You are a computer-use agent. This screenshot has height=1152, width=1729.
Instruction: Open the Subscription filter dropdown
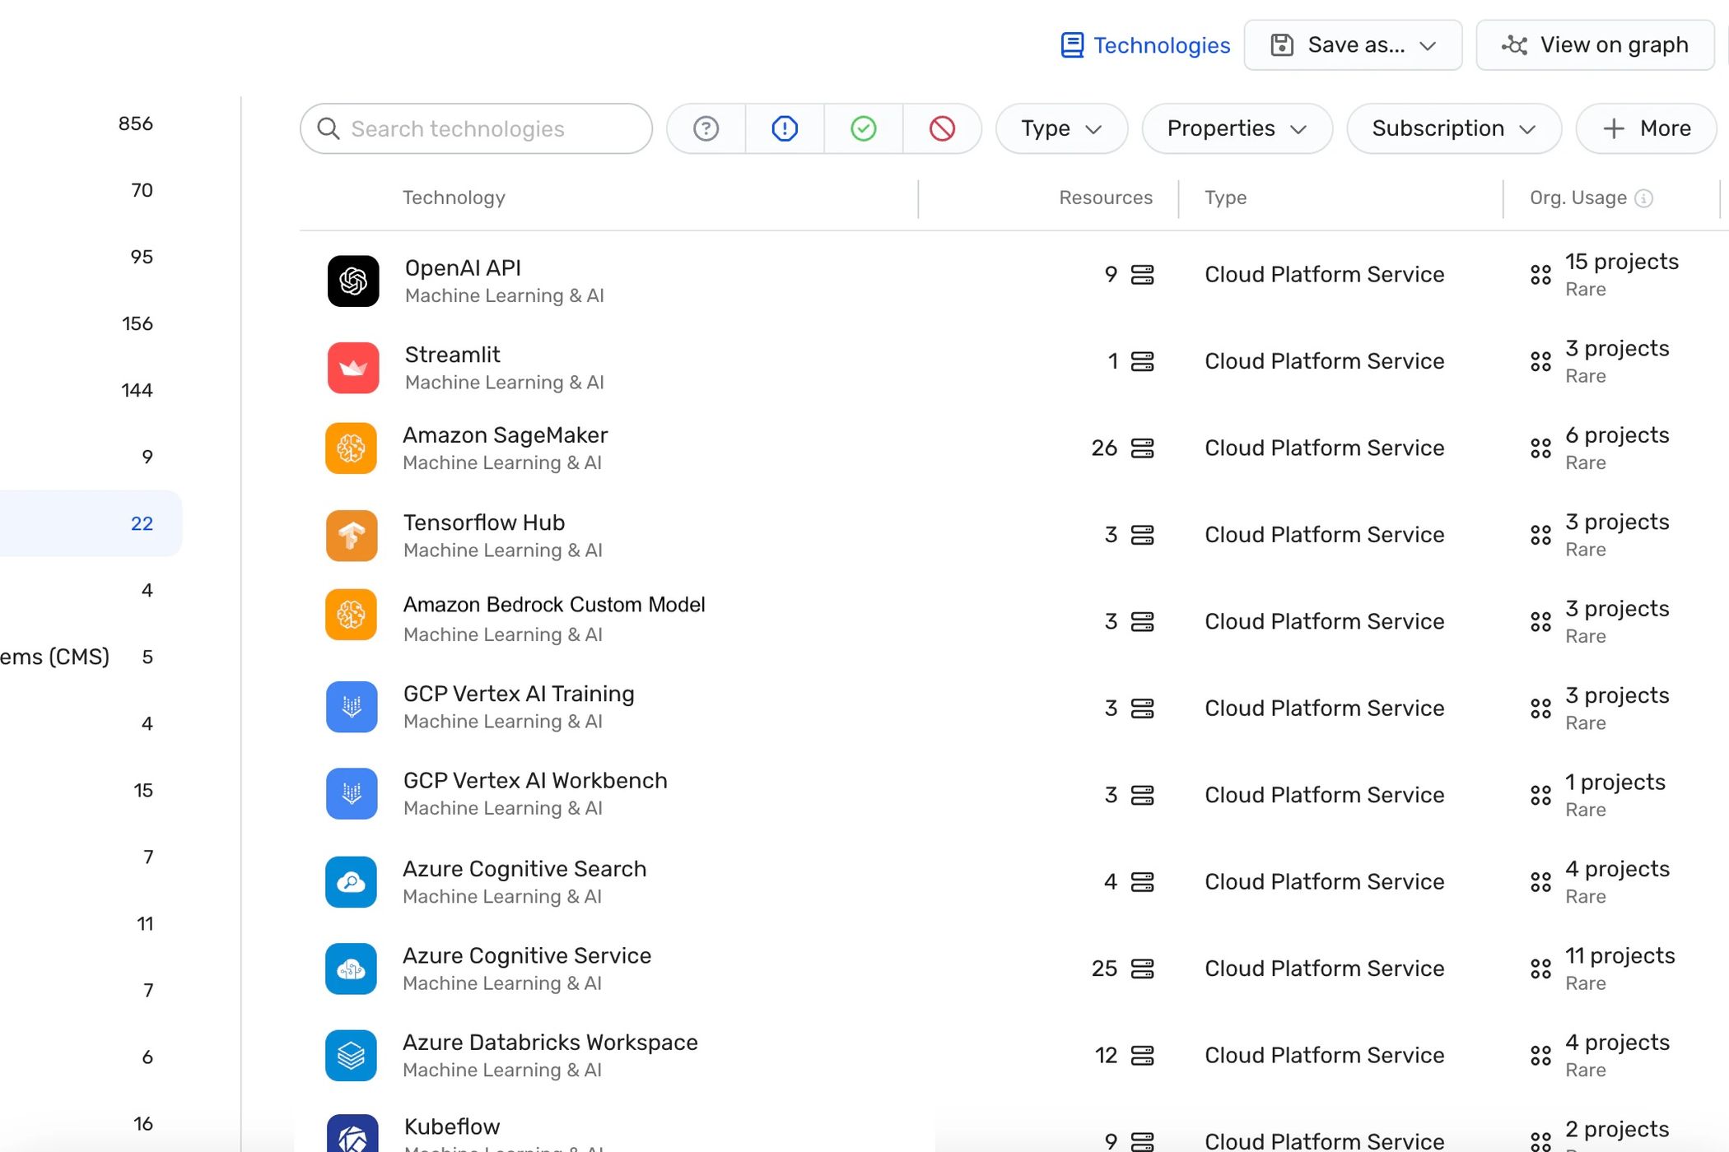click(1454, 128)
